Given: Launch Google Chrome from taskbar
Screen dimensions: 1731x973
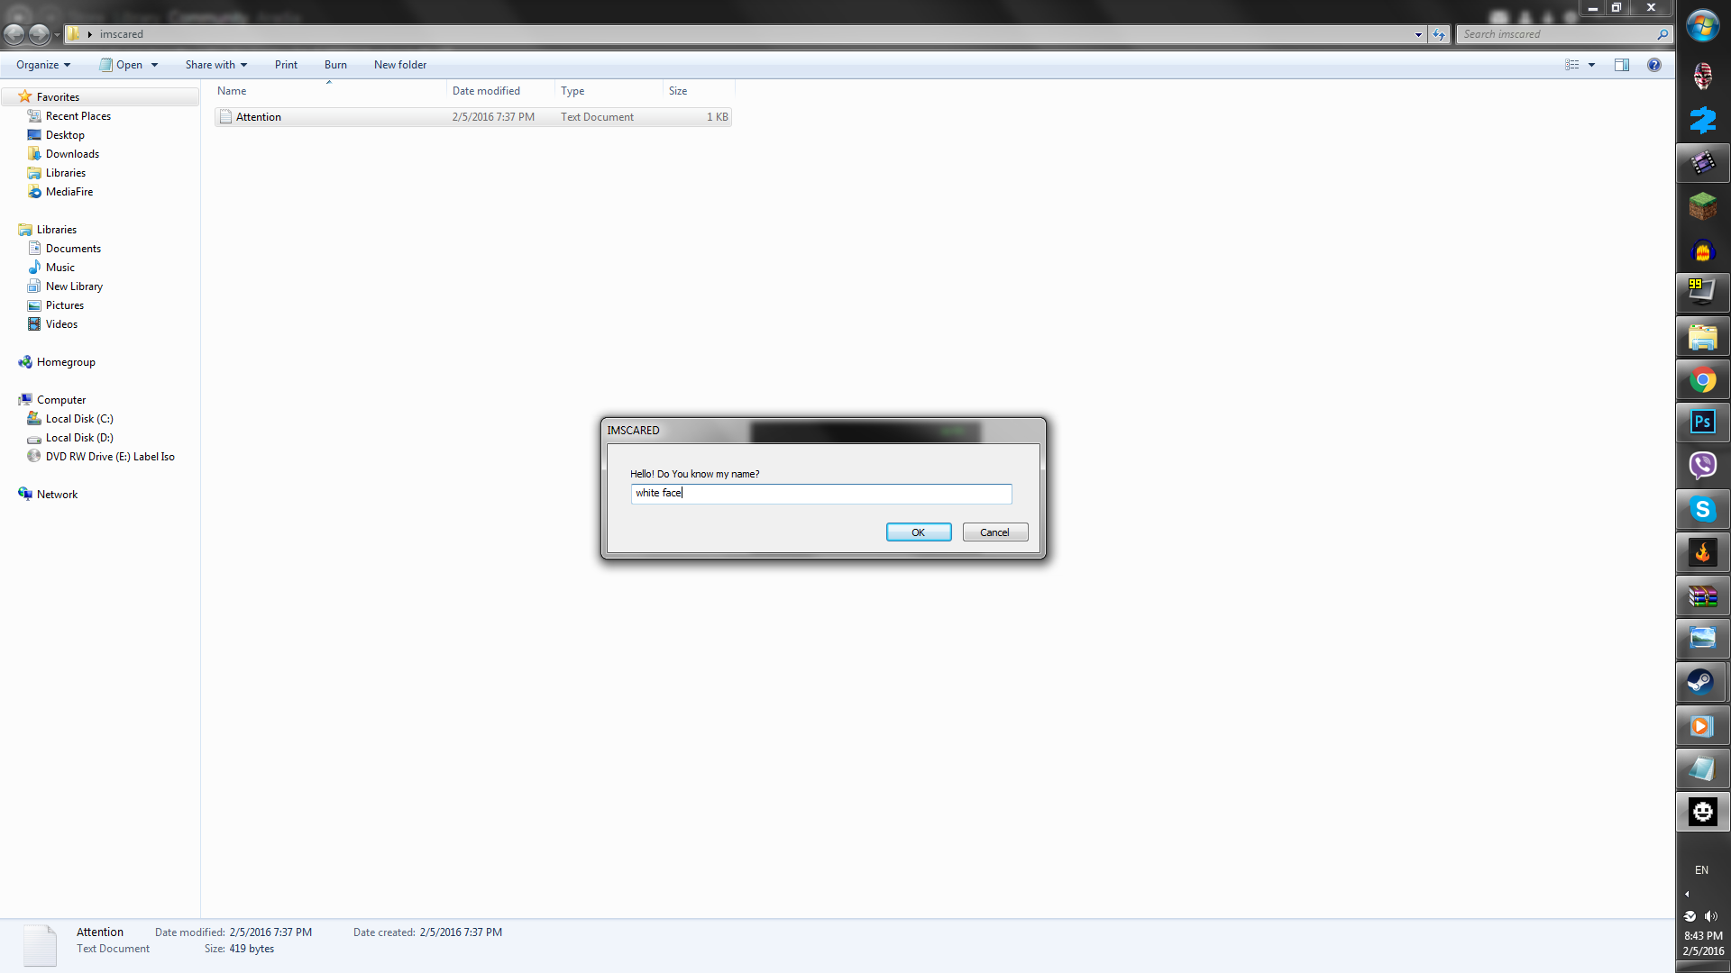Looking at the screenshot, I should pos(1702,380).
